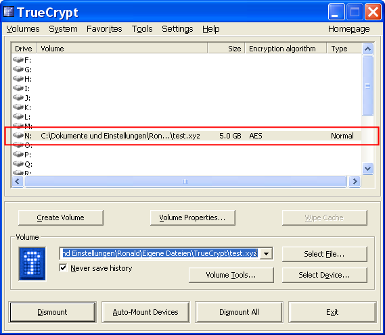Click the horizontal scrollbar thumb
The image size is (385, 335).
coord(185,182)
